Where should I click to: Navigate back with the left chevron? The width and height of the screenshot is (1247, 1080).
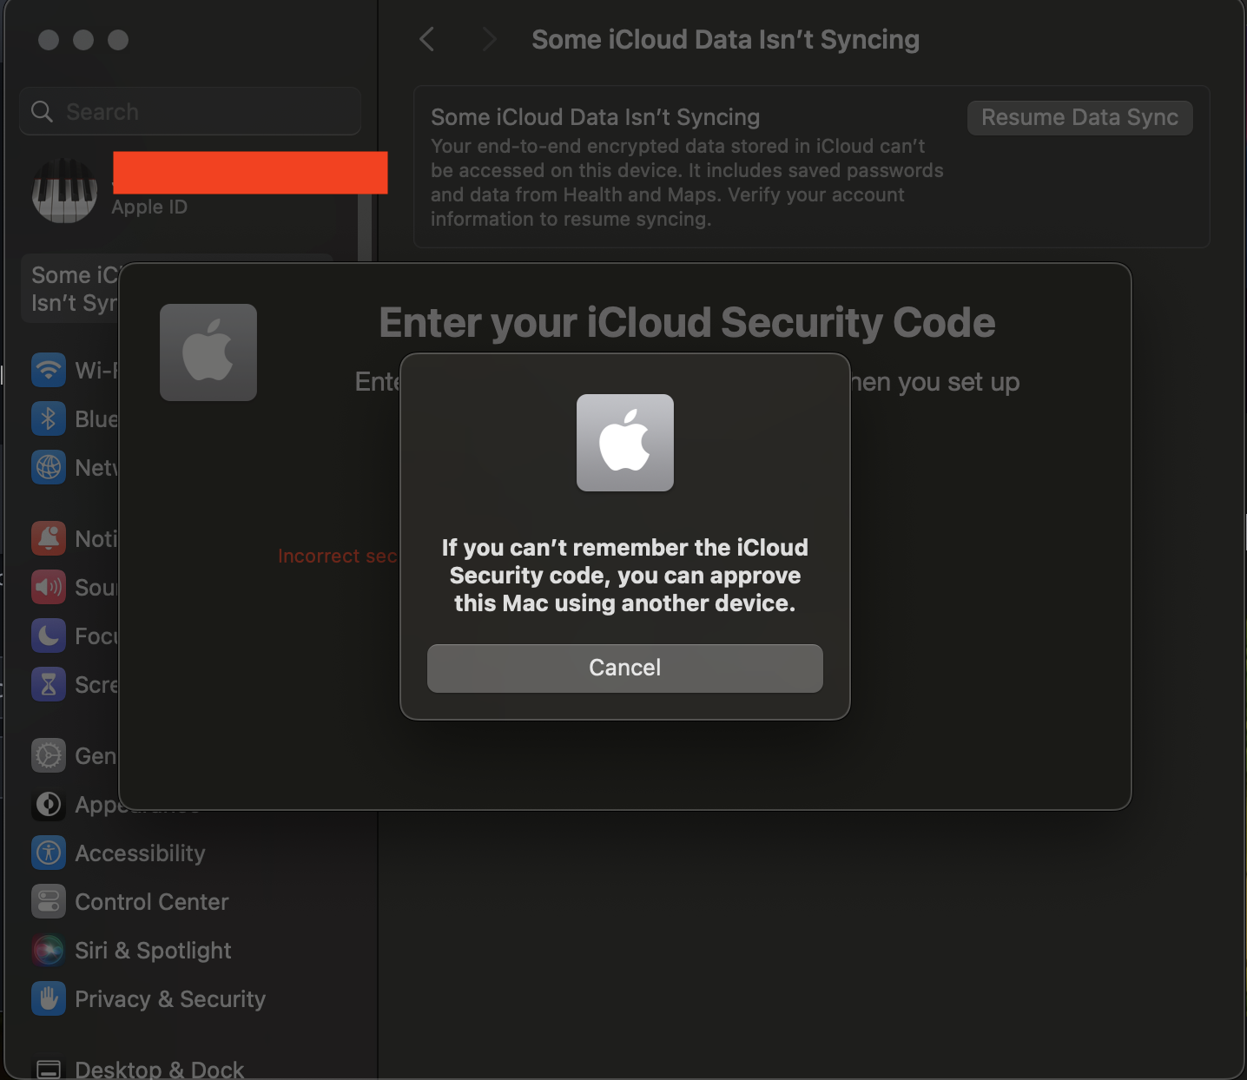426,39
